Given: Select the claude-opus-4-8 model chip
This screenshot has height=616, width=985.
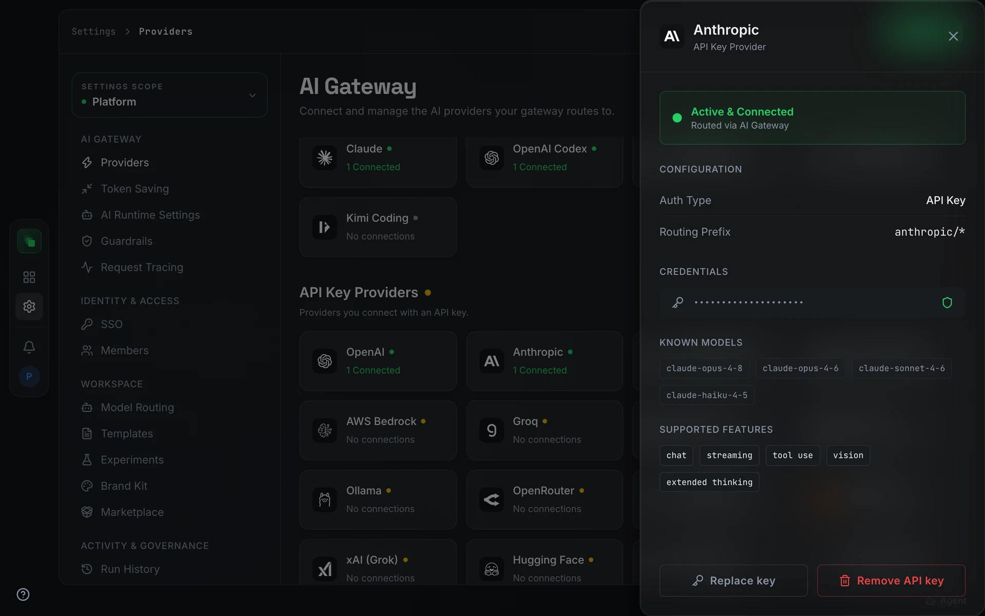Looking at the screenshot, I should tap(704, 369).
